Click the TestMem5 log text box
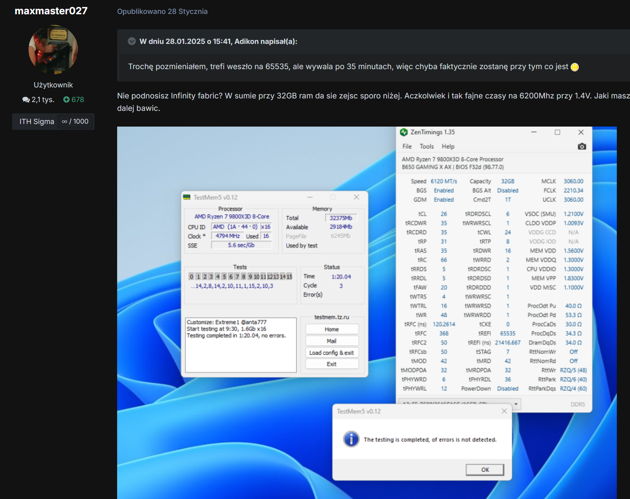Screen dimensions: 630x499 [x=241, y=345]
